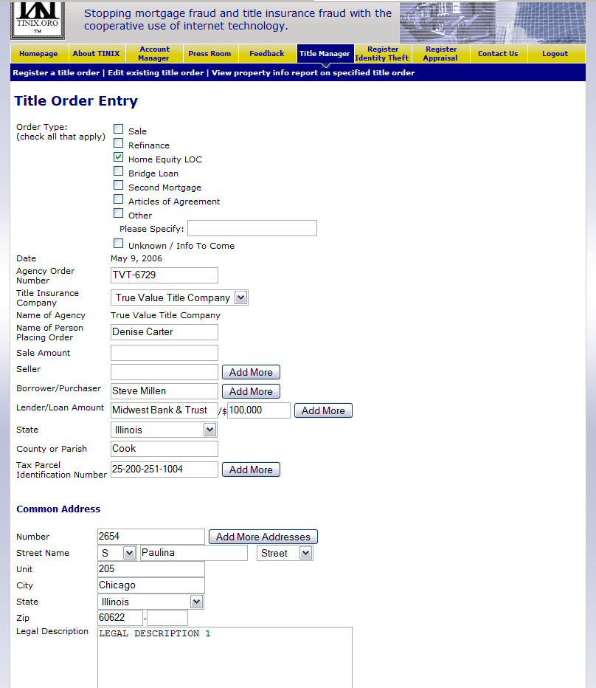Go to the Contact Us tab

pos(498,54)
